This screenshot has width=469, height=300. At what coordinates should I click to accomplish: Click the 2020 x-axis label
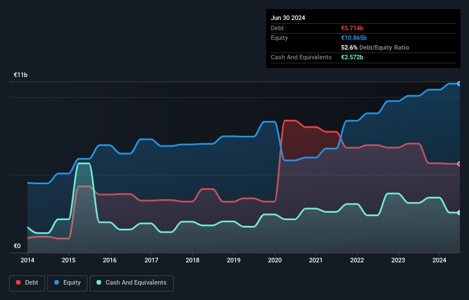point(275,260)
